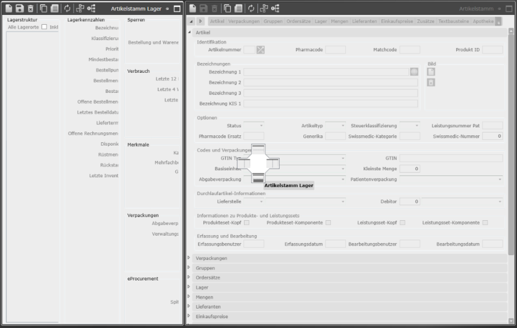Click the top dock target of docking overlay

(x=258, y=149)
